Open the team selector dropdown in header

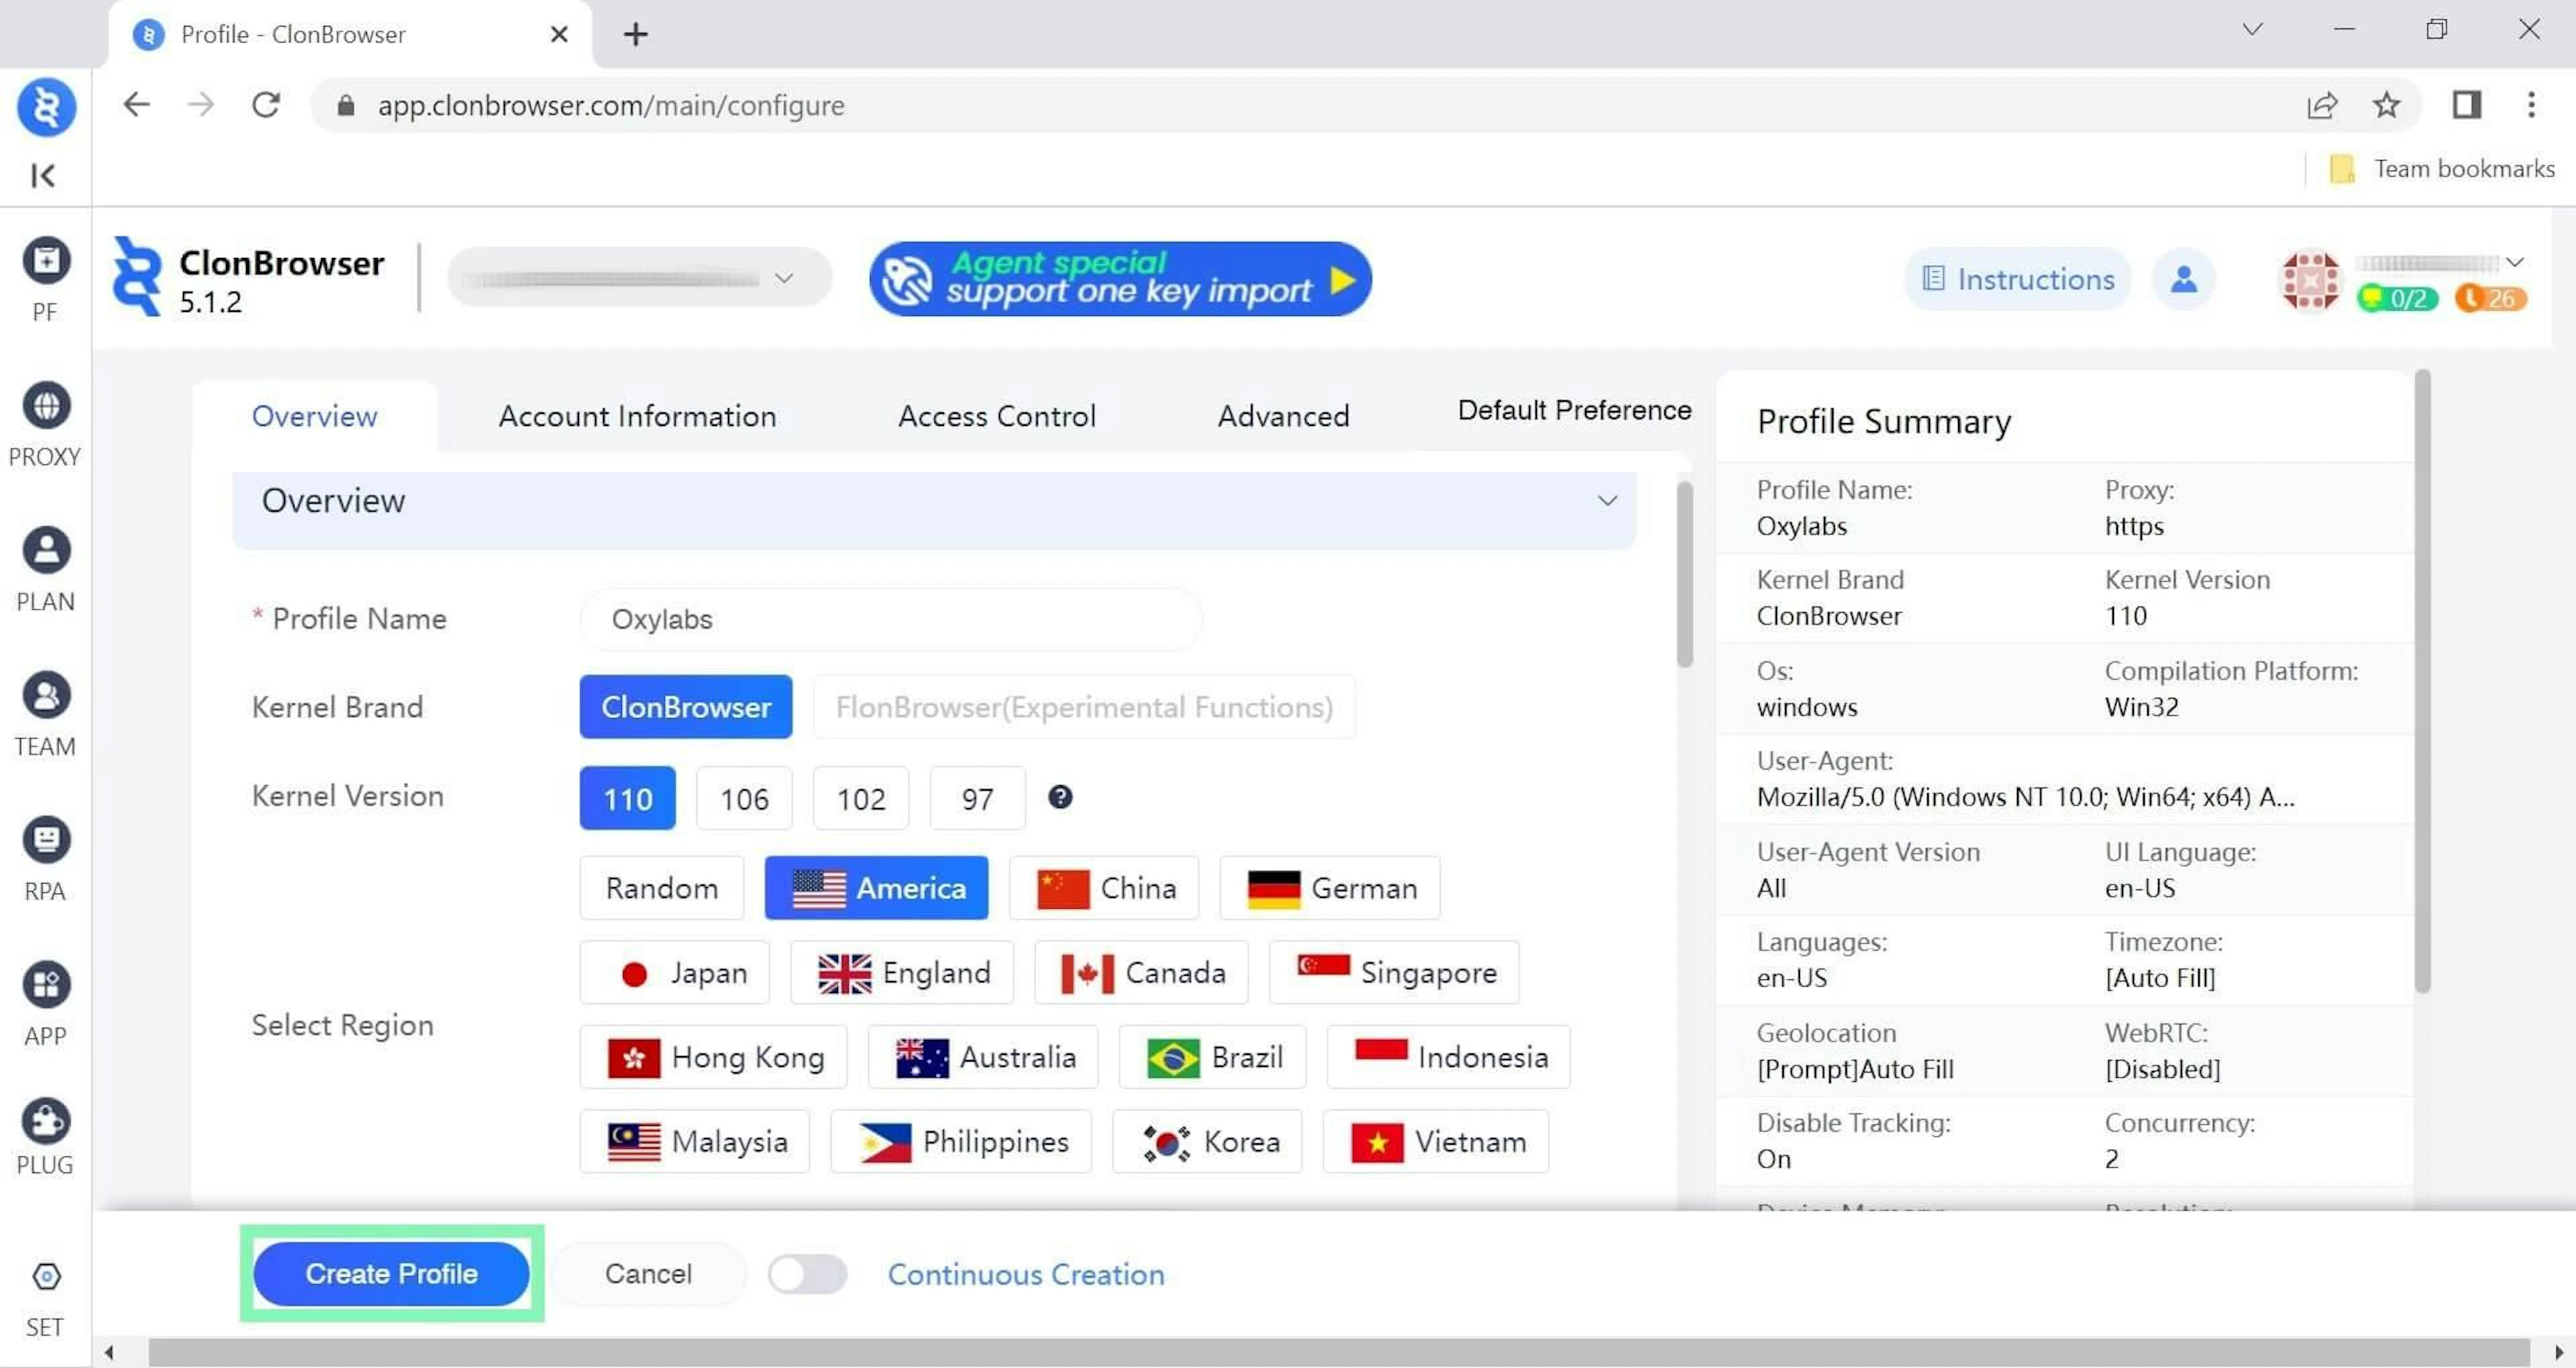click(640, 277)
